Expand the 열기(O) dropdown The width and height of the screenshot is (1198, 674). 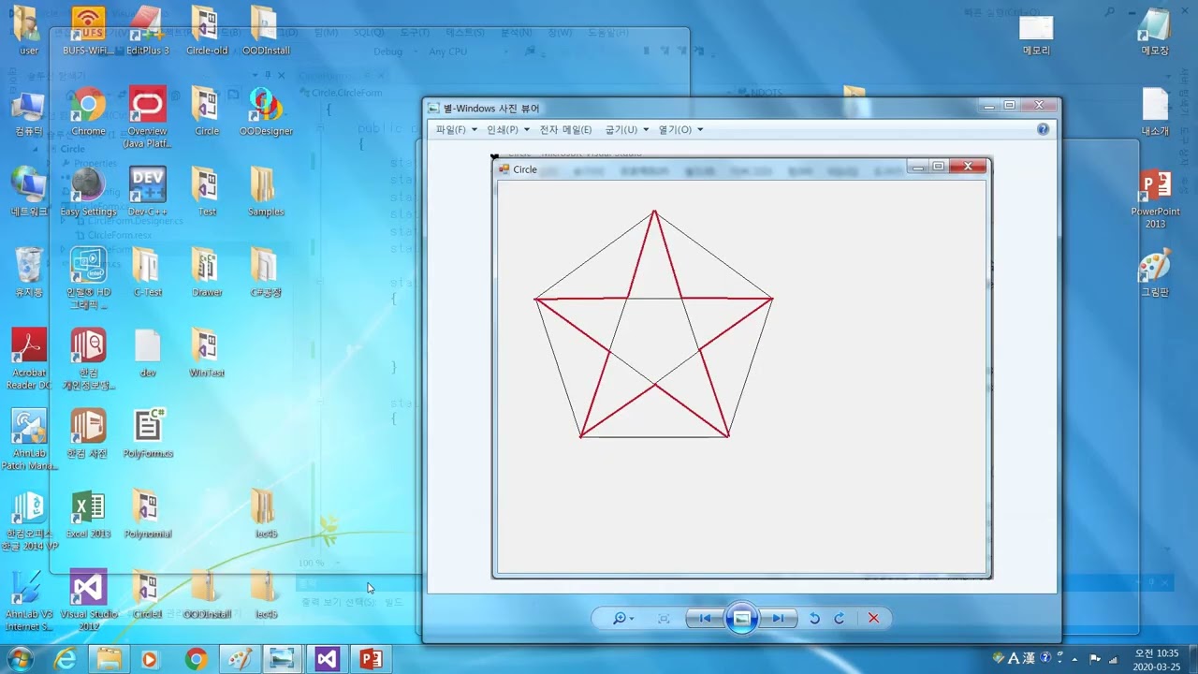(x=680, y=130)
